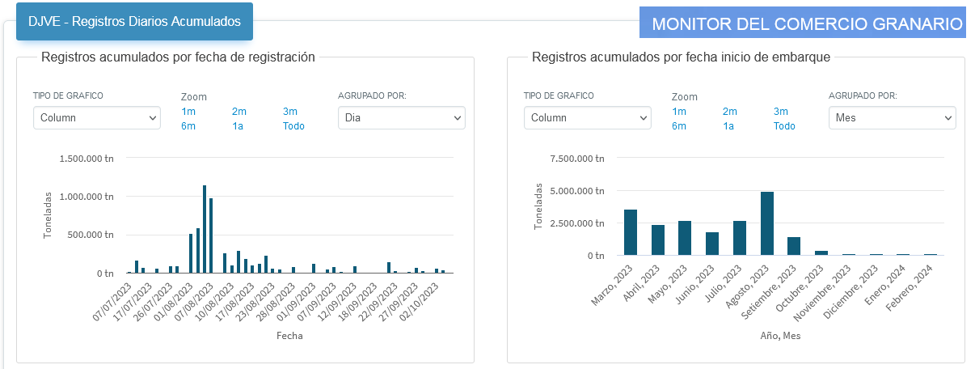Click the Setiembre, 2023 bar
This screenshot has height=369, width=975.
click(794, 246)
